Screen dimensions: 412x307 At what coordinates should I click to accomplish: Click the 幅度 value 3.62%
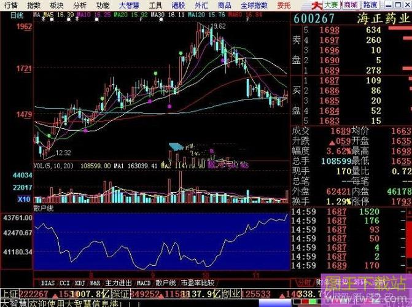pyautogui.click(x=339, y=151)
